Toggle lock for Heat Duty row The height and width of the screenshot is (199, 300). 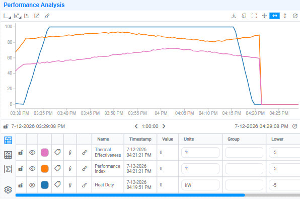21,185
